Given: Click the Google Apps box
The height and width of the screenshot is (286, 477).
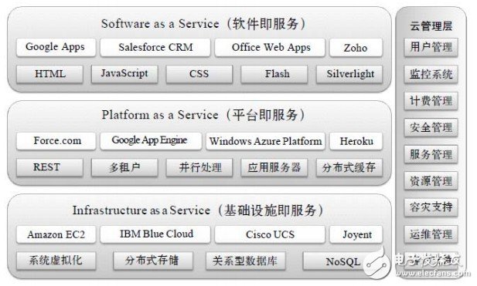Looking at the screenshot, I should point(56,47).
